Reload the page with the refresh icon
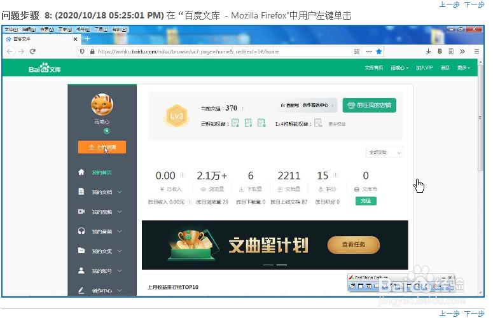 tap(32, 52)
